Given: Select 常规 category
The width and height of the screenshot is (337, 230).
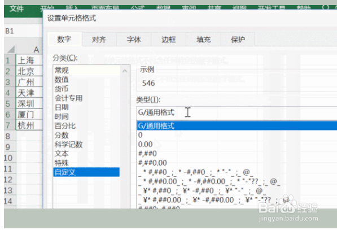Looking at the screenshot, I should [x=86, y=70].
